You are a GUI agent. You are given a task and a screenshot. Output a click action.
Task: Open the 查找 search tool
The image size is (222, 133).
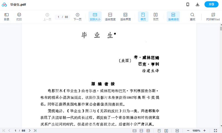tap(192, 17)
